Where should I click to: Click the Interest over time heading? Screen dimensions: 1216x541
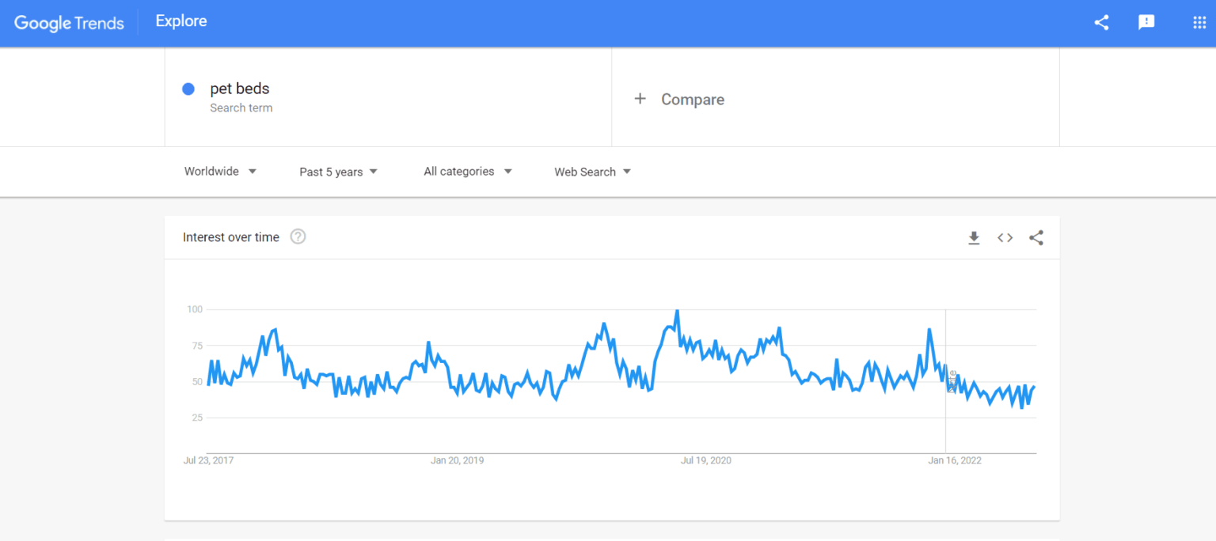[x=230, y=237]
